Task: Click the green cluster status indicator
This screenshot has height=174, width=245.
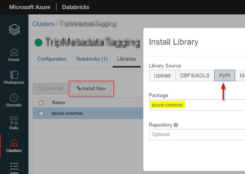Action: (38, 42)
